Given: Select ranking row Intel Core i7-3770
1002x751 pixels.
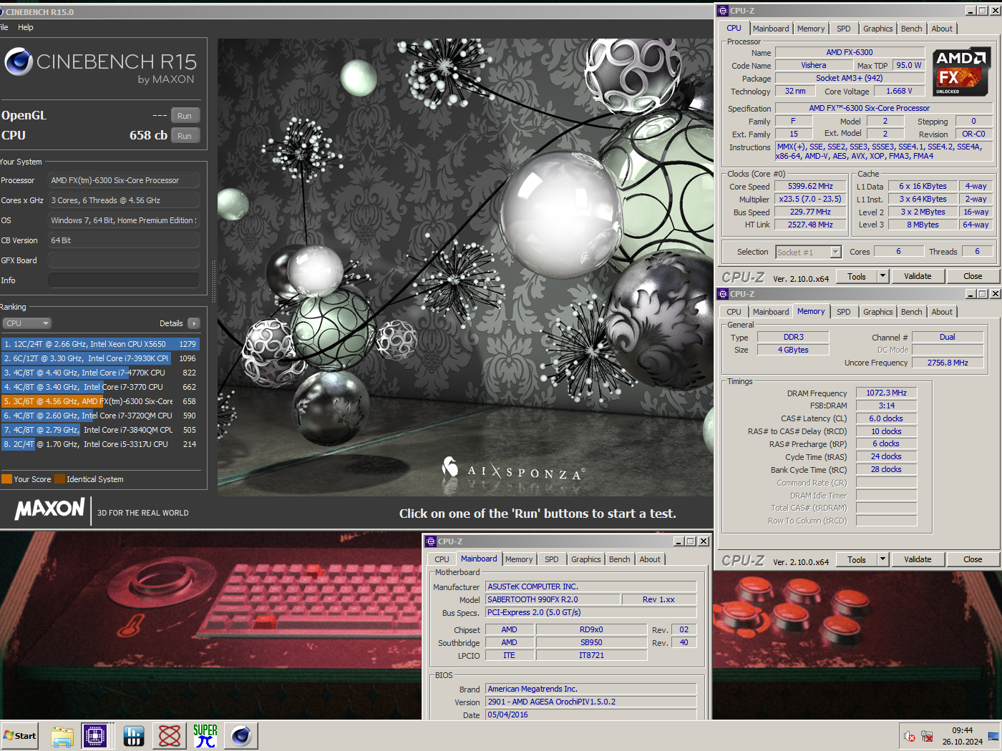Looking at the screenshot, I should point(100,387).
